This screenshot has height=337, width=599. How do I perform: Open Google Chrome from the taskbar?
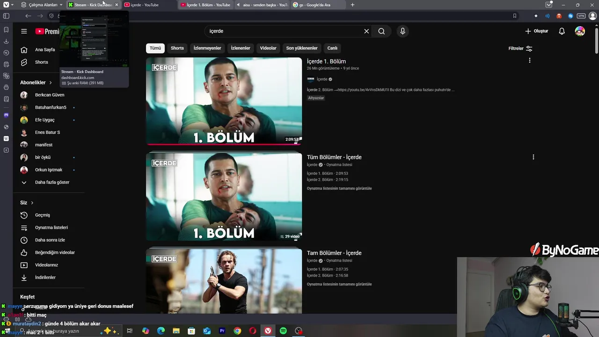237,331
